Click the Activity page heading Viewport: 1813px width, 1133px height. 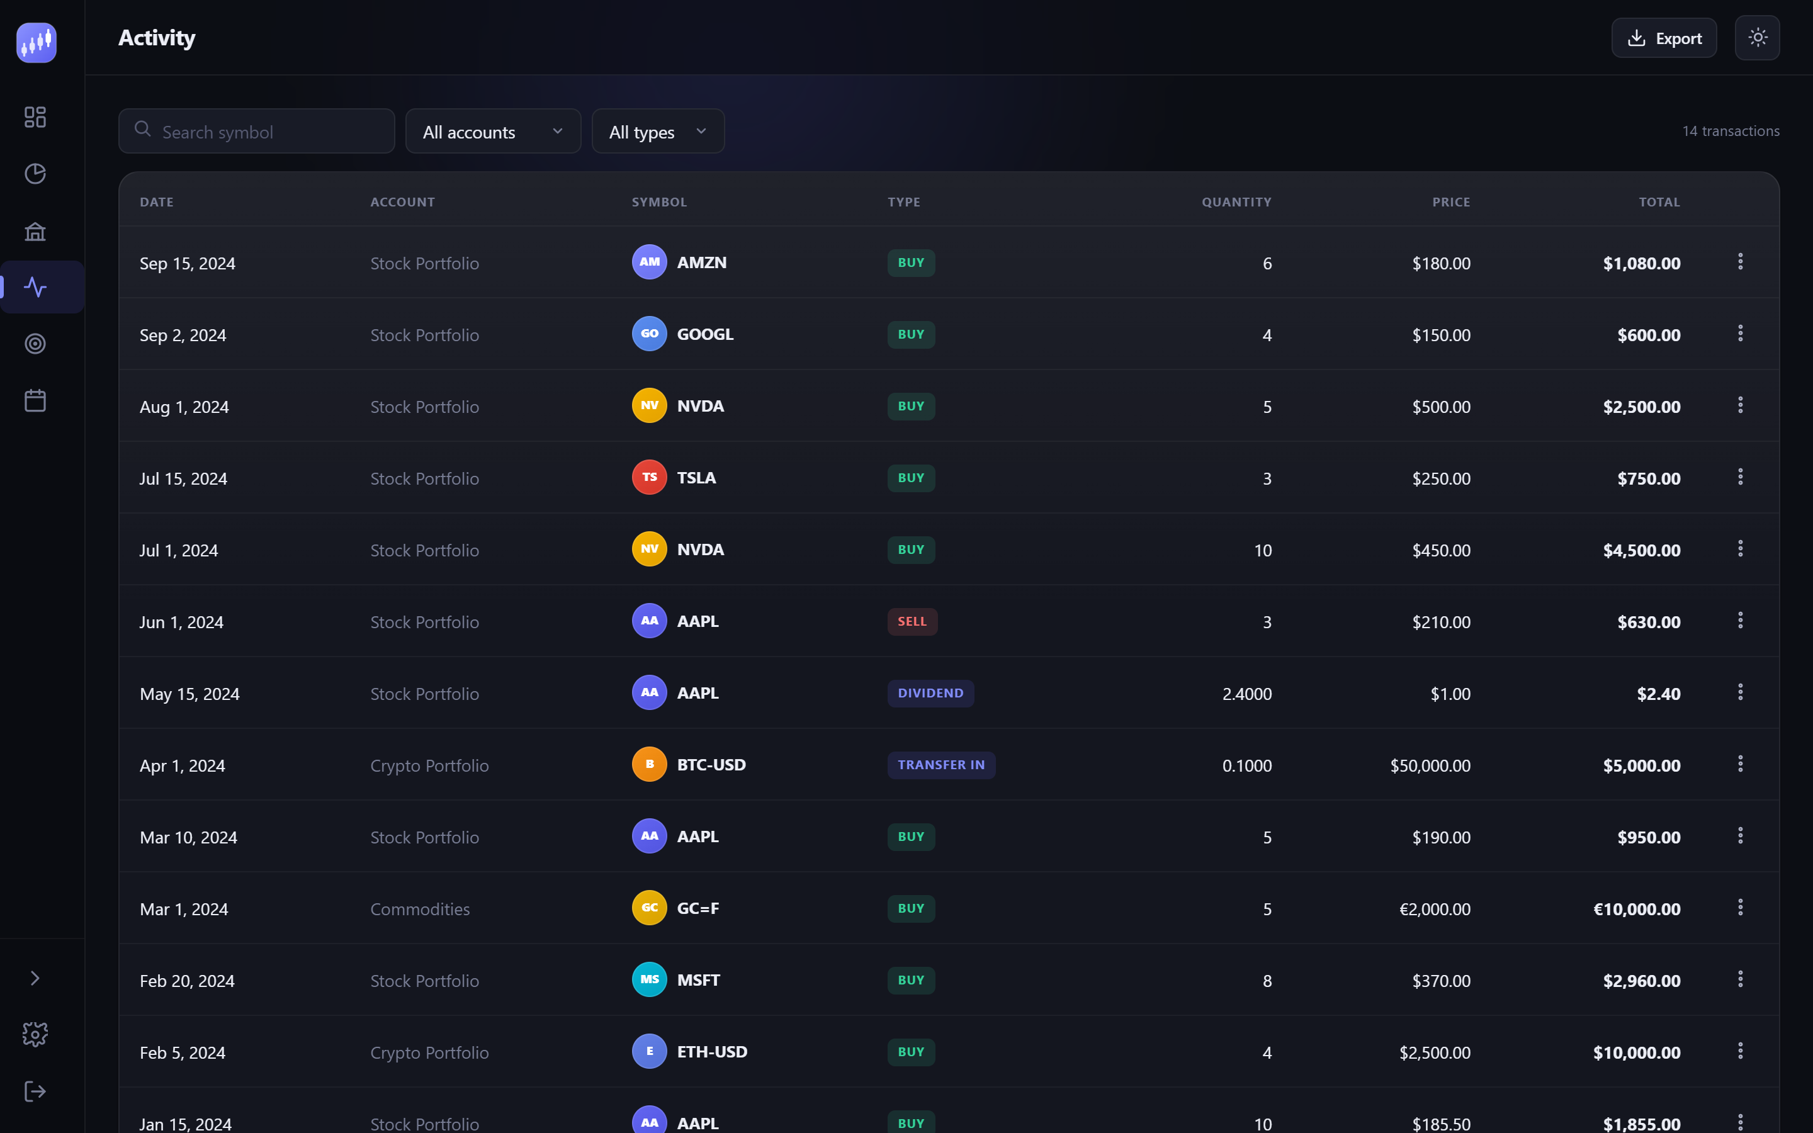tap(157, 38)
